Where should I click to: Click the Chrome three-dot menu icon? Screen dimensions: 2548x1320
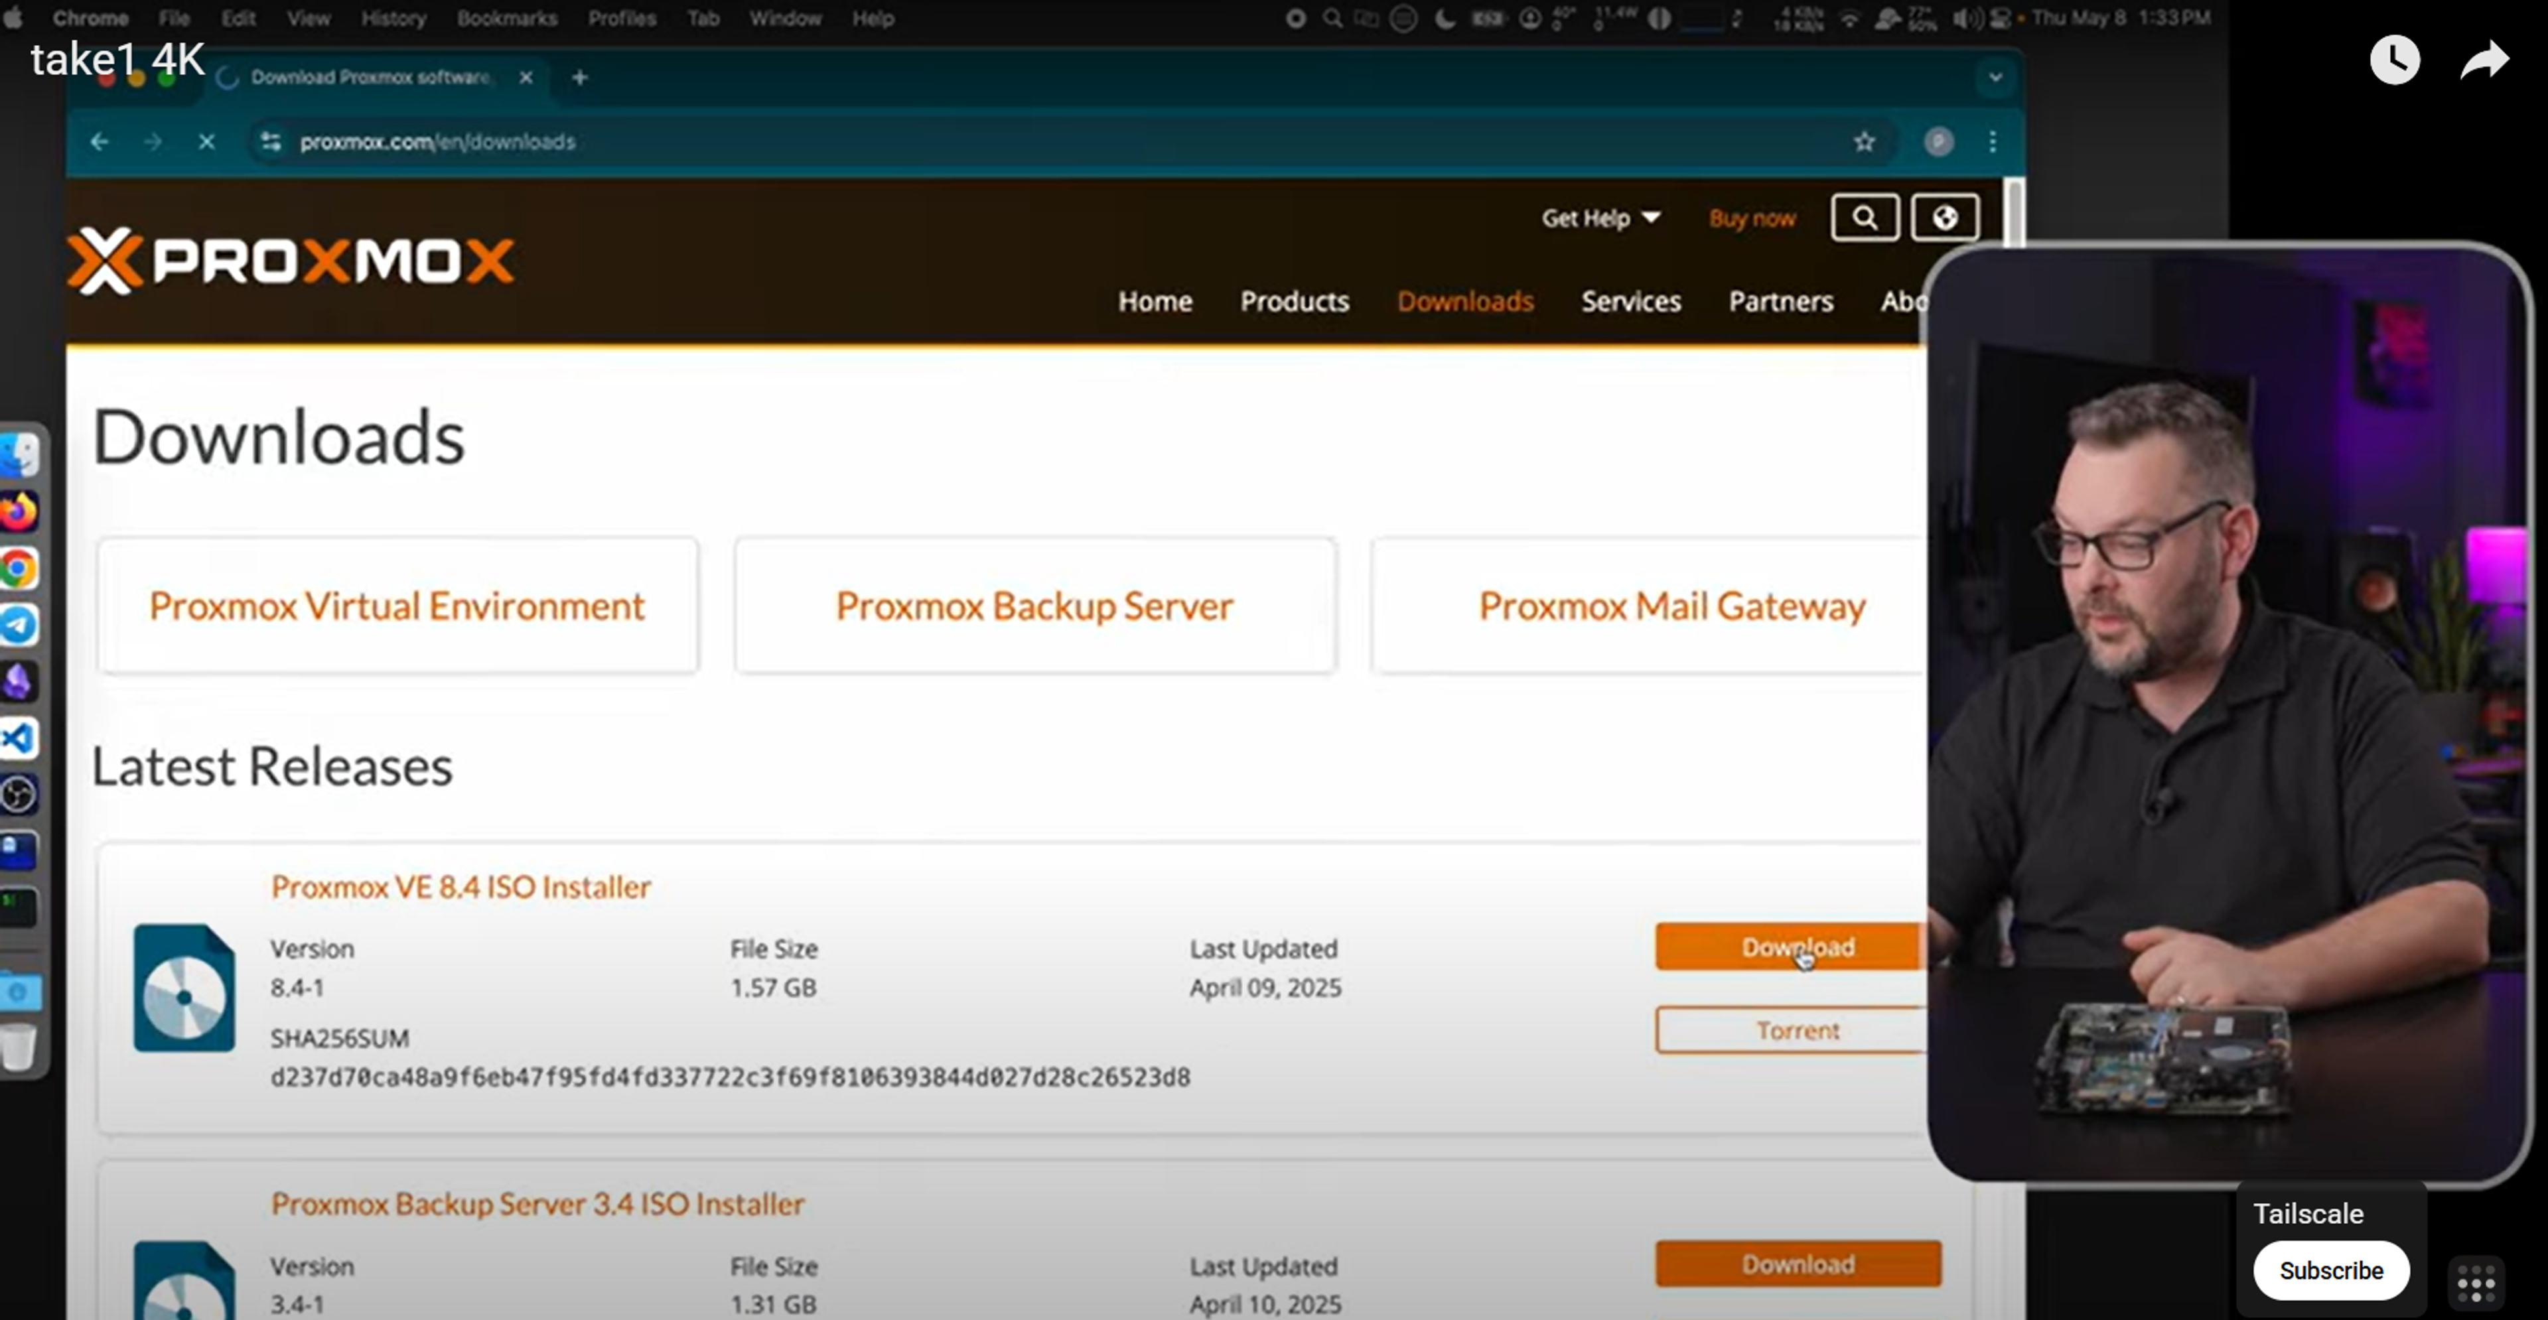pos(1992,143)
